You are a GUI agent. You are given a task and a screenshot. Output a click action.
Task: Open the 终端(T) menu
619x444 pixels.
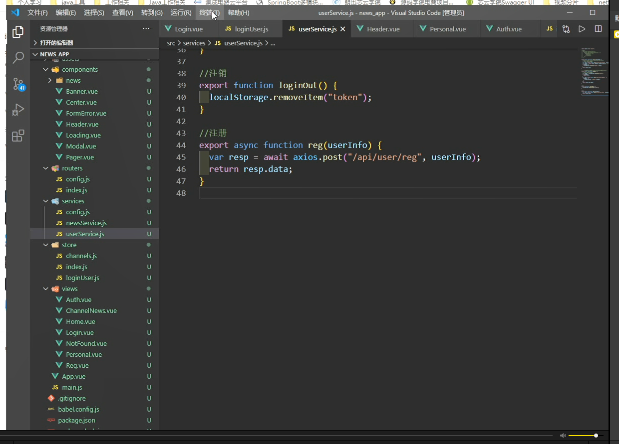tap(209, 12)
